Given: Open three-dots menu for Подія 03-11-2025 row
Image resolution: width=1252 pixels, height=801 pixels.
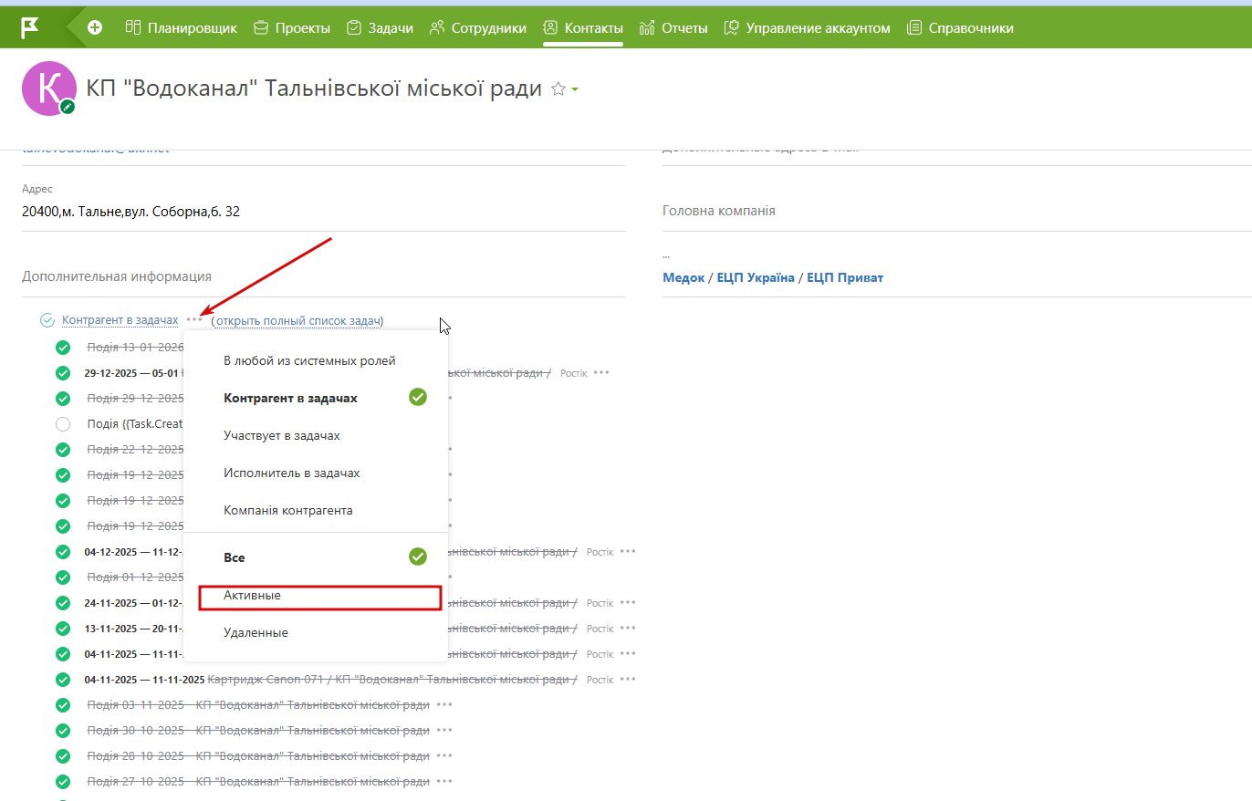Looking at the screenshot, I should pyautogui.click(x=444, y=705).
